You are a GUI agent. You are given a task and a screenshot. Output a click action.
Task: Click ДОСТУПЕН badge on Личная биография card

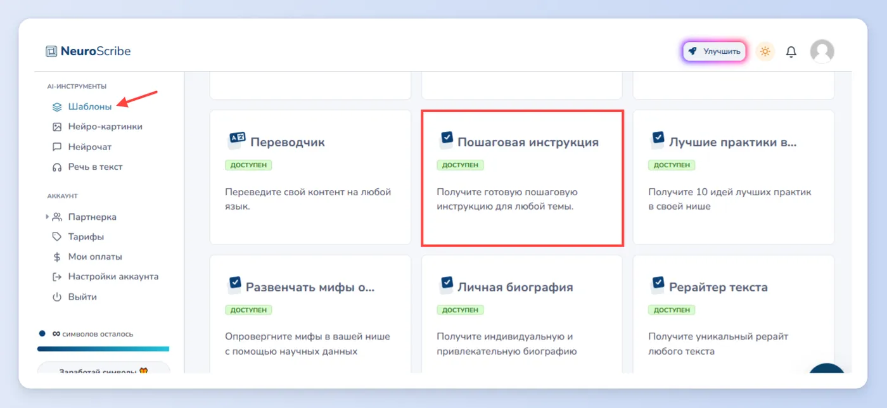pyautogui.click(x=460, y=310)
